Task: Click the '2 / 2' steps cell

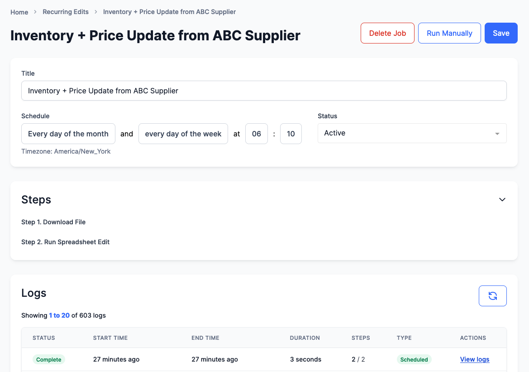Action: [x=358, y=359]
